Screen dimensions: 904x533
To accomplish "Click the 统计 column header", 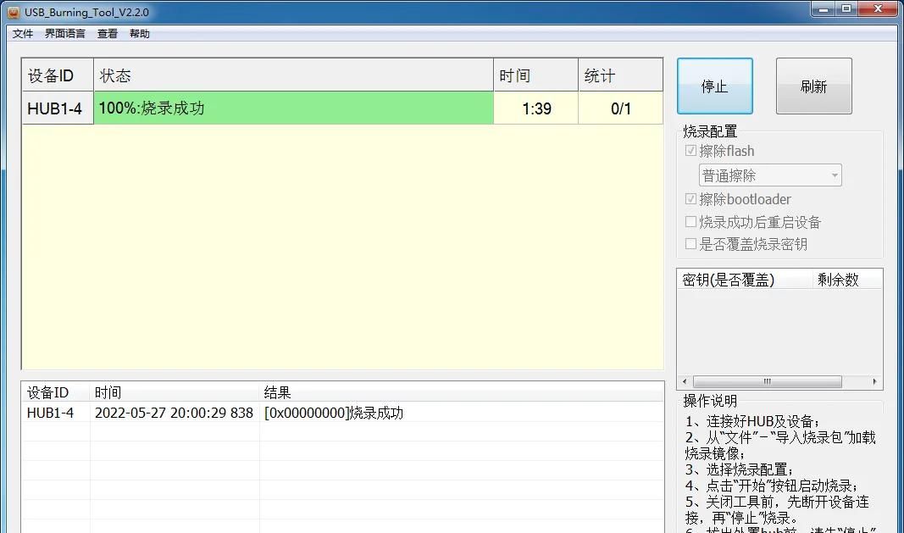I will [621, 75].
